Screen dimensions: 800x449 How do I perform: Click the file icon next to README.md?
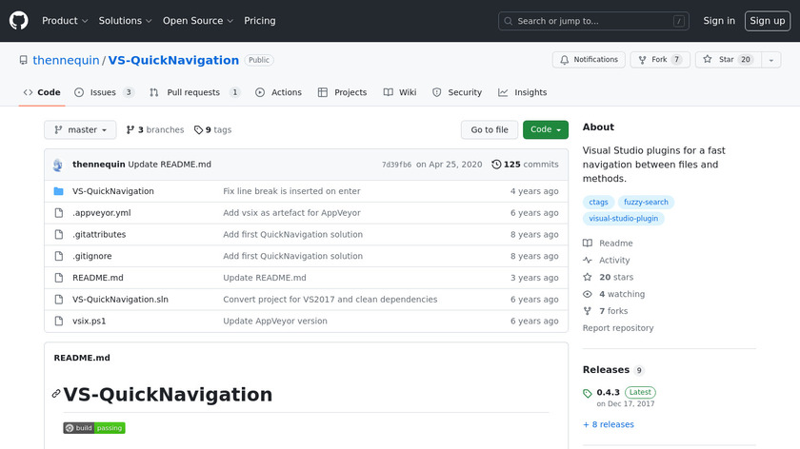pos(59,278)
